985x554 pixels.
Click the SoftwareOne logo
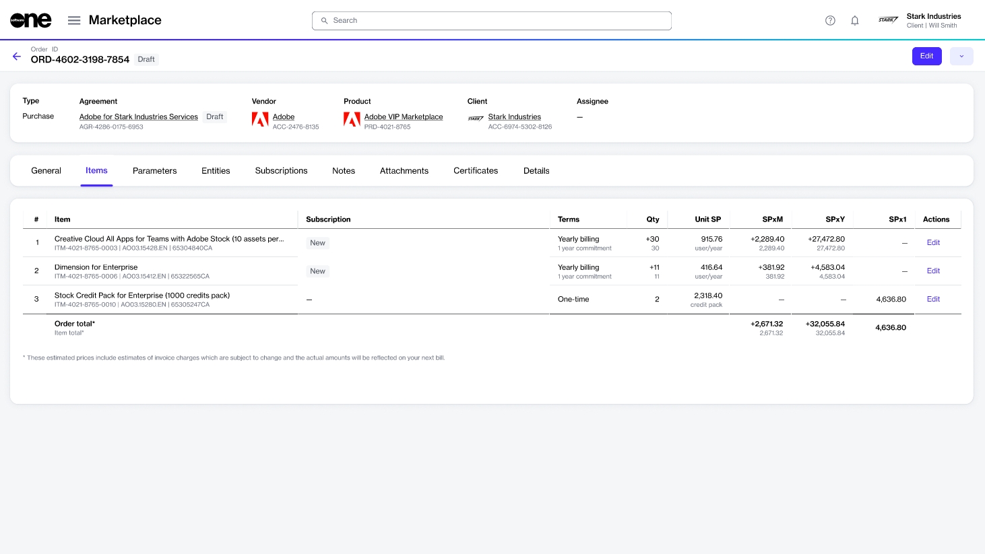31,20
